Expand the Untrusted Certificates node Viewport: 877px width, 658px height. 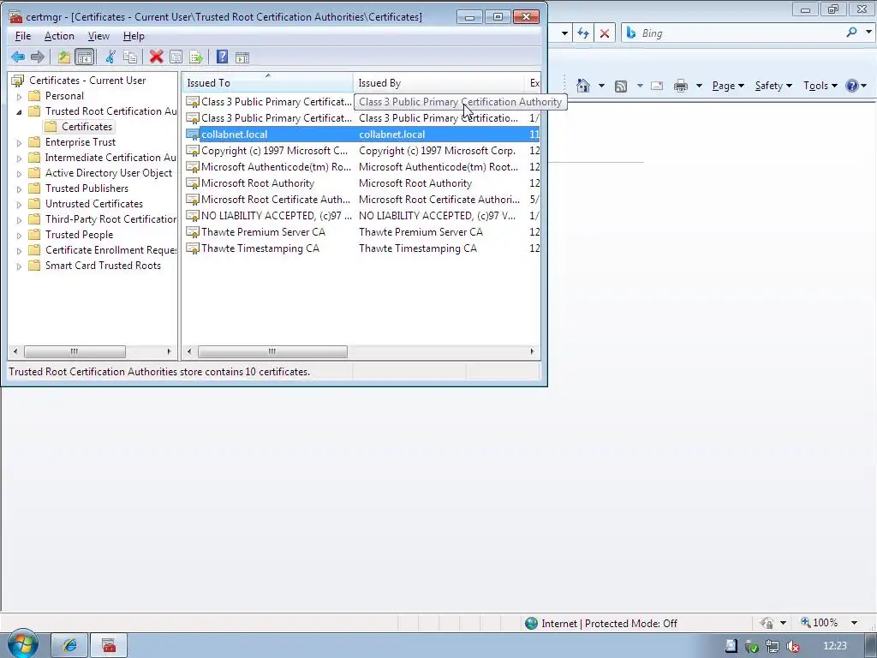point(19,205)
